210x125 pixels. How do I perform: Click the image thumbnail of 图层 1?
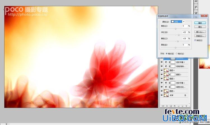point(166,91)
